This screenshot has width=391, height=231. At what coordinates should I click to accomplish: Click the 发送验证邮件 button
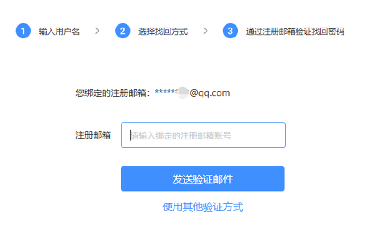(203, 179)
